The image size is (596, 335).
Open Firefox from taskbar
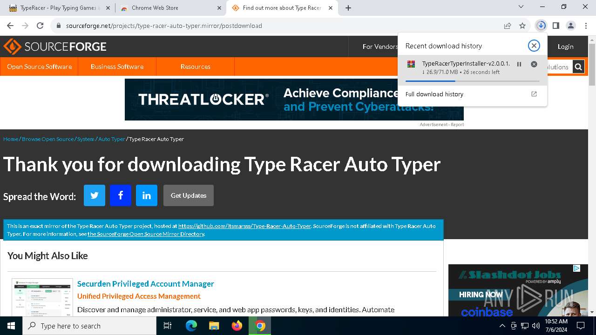pyautogui.click(x=237, y=326)
